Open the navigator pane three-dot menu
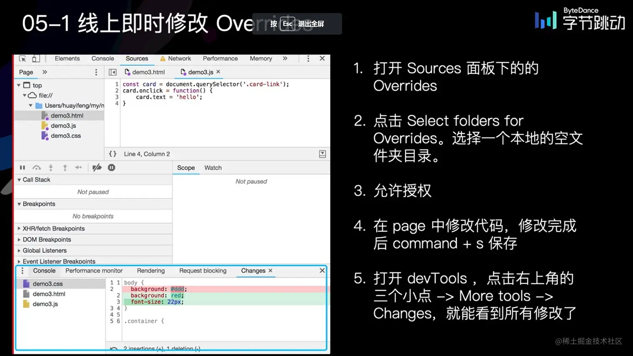 point(96,72)
